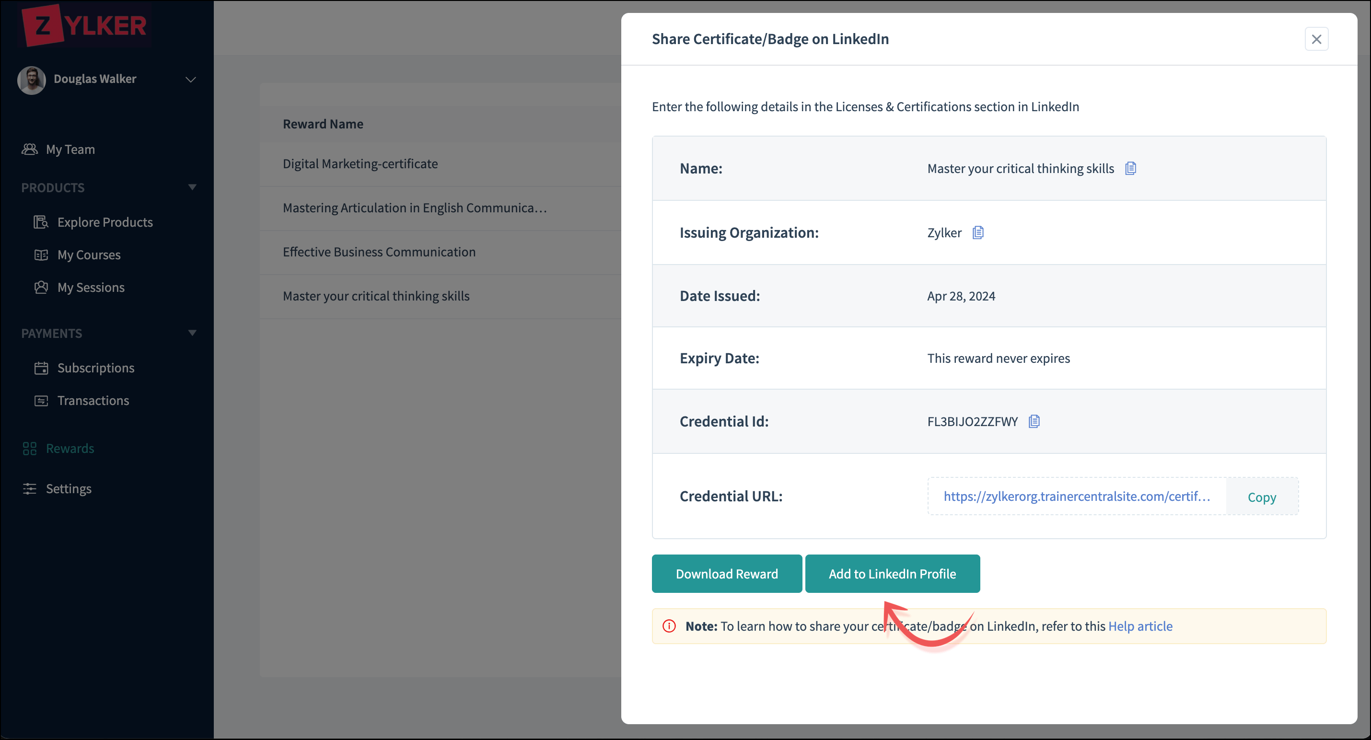Screen dimensions: 1371x740
Task: Click the Settings sliders icon
Action: [29, 488]
